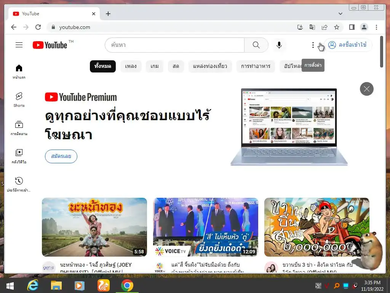Go back in the Chrome browser

[14, 27]
